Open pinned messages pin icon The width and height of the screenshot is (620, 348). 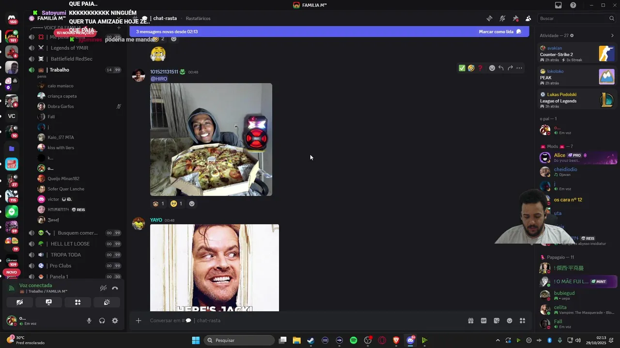click(515, 18)
